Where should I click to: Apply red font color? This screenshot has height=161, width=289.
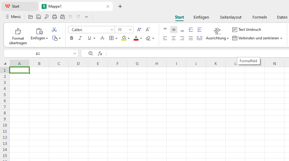click(136, 38)
